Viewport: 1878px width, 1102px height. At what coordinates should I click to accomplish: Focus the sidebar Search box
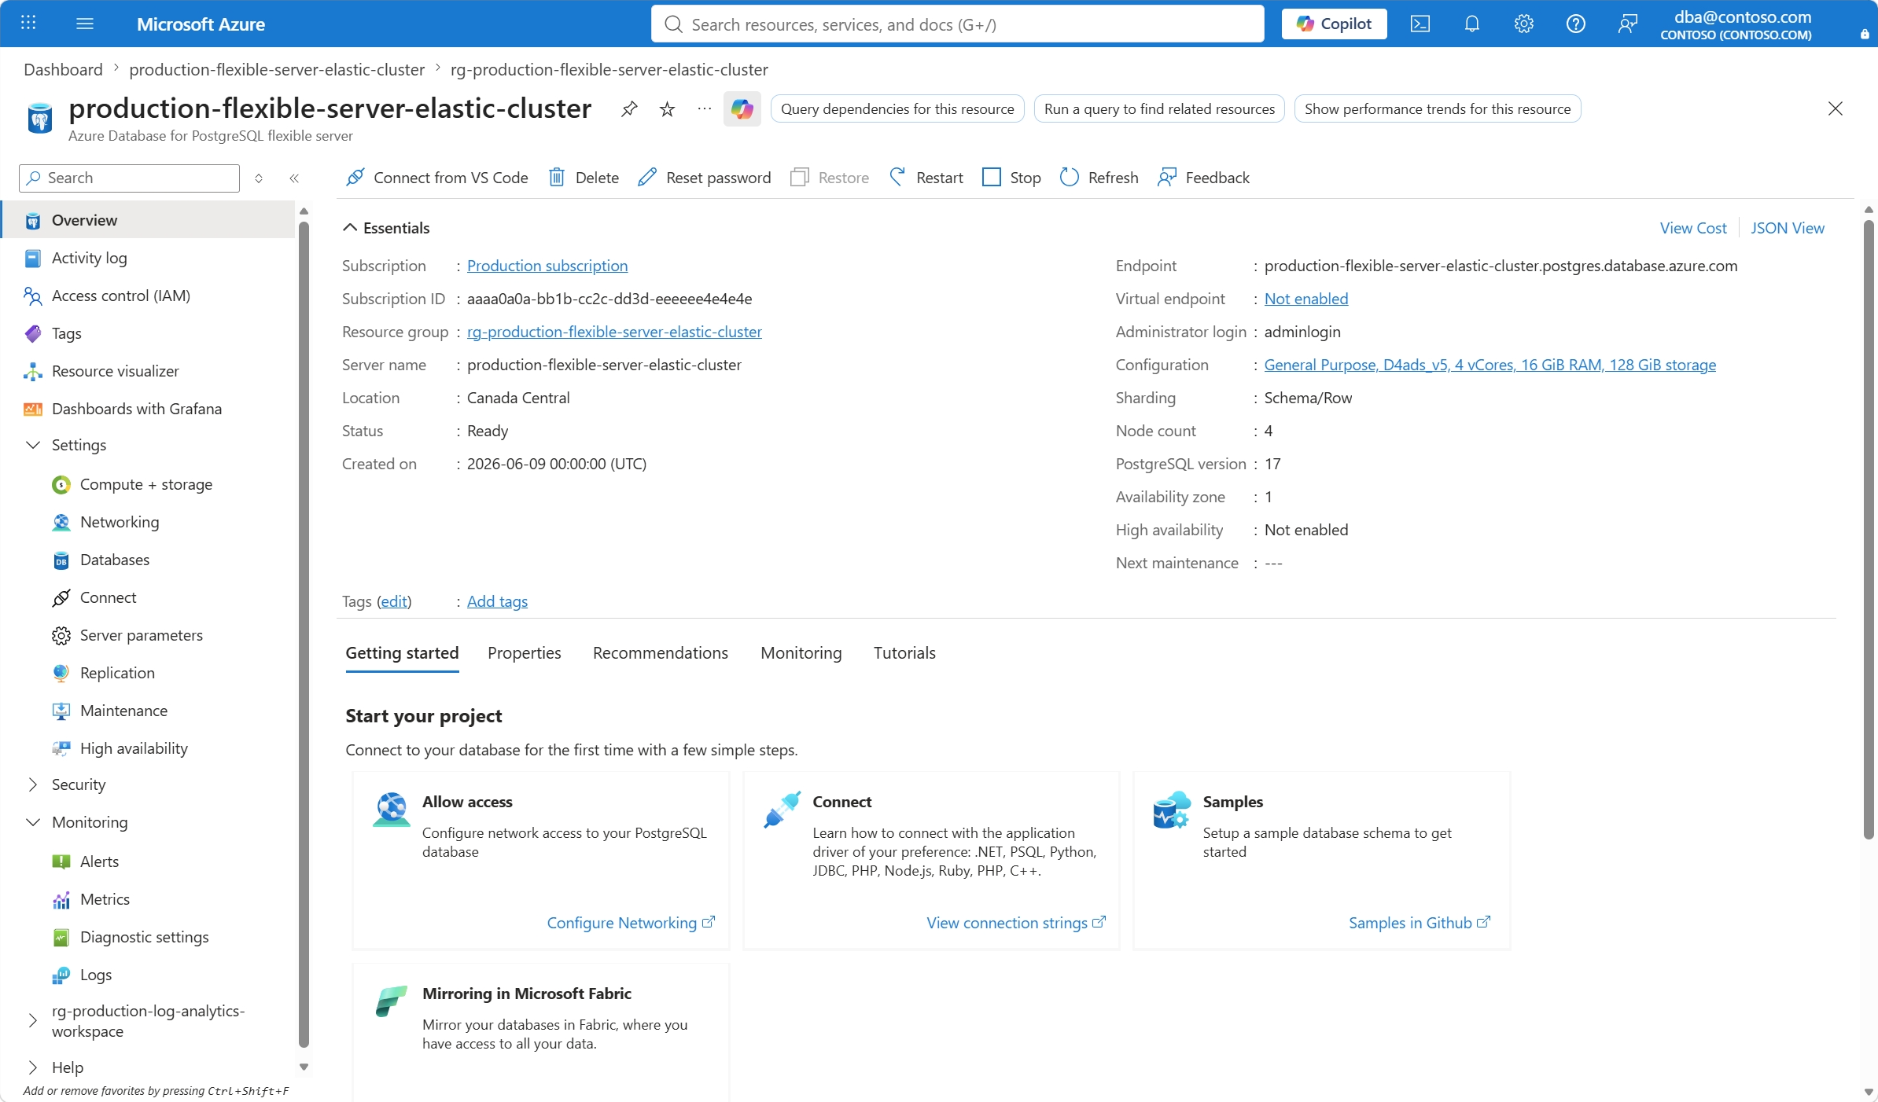pyautogui.click(x=129, y=178)
